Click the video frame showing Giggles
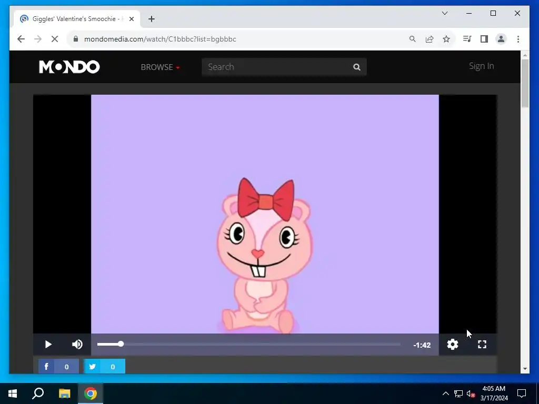 pyautogui.click(x=265, y=214)
